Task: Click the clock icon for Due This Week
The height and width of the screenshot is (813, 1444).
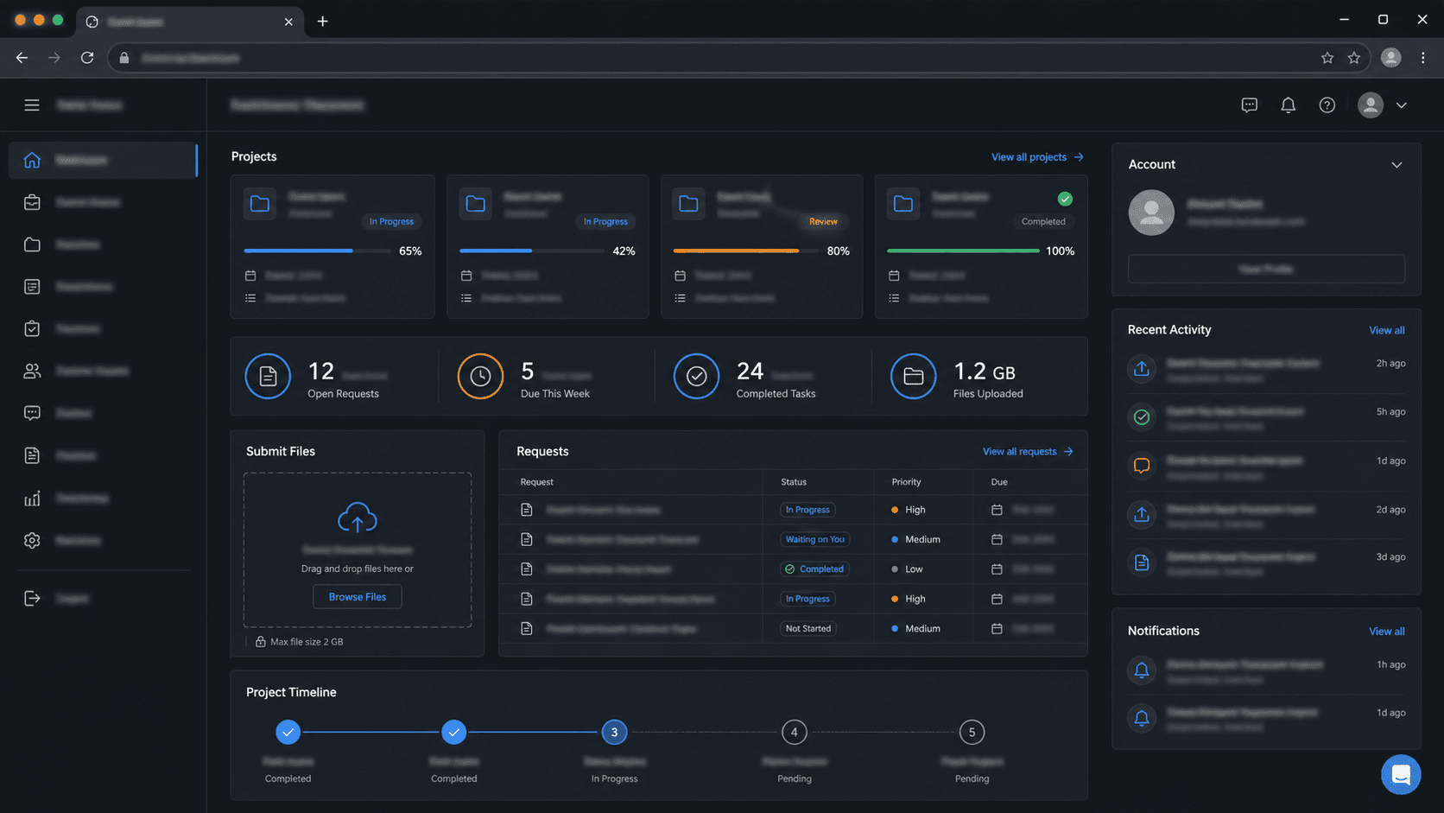Action: 480,376
